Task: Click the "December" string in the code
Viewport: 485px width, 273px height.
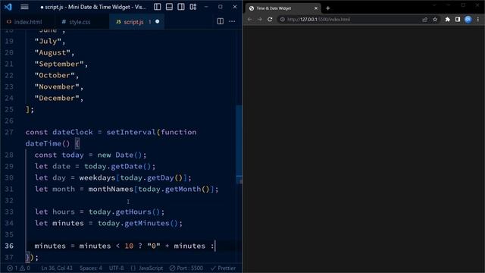Action: pyautogui.click(x=57, y=98)
